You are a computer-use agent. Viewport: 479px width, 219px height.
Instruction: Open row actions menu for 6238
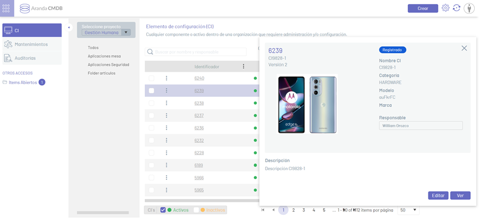(x=166, y=103)
